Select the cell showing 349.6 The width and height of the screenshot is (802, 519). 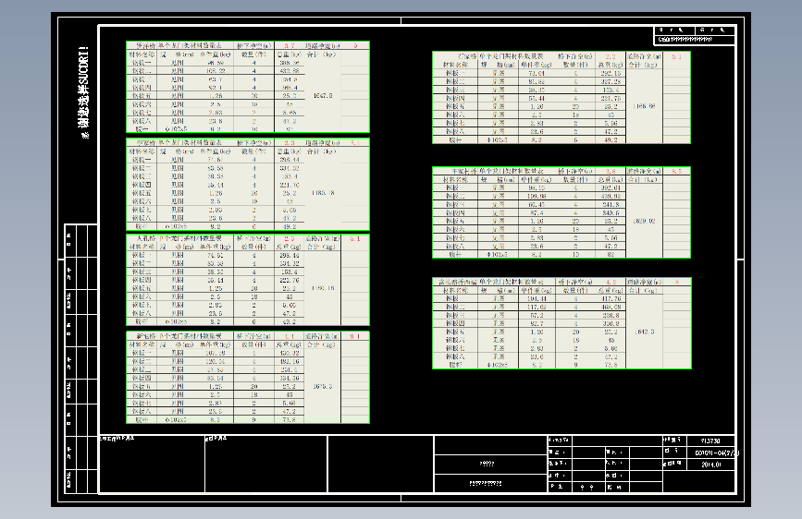(611, 212)
